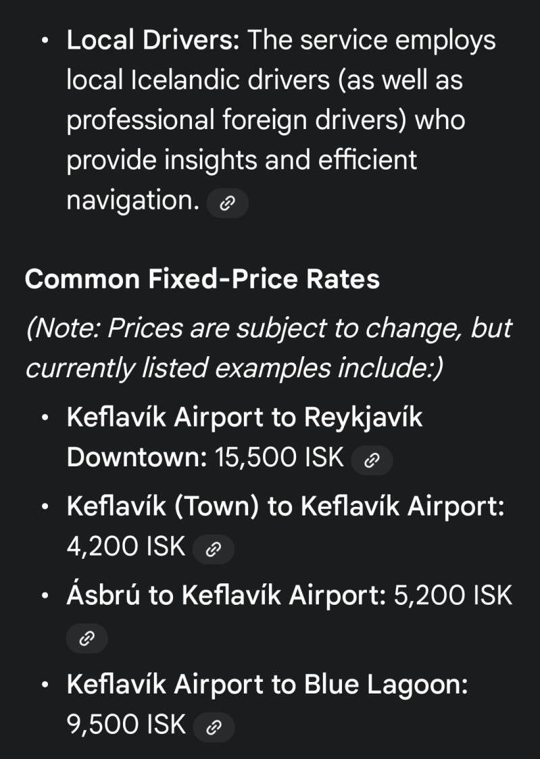Click the 5,200 ISK price
The width and height of the screenshot is (540, 759).
451,595
